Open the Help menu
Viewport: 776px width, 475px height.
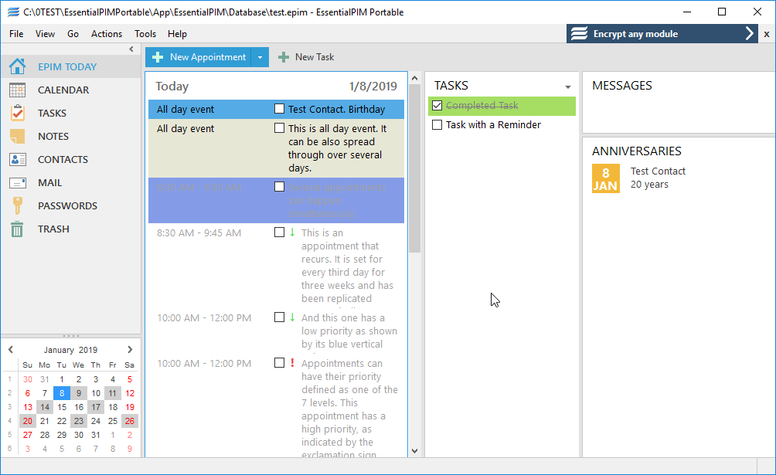[177, 34]
